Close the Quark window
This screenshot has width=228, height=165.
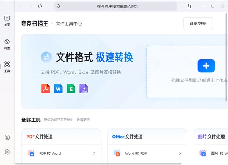coord(222,6)
